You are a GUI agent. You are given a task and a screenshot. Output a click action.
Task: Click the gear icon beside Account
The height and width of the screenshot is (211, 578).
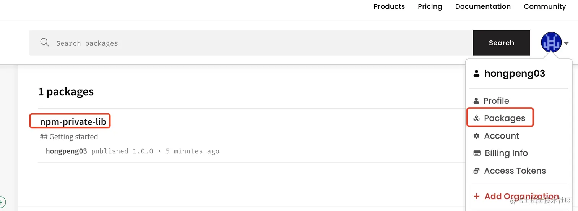(x=476, y=136)
